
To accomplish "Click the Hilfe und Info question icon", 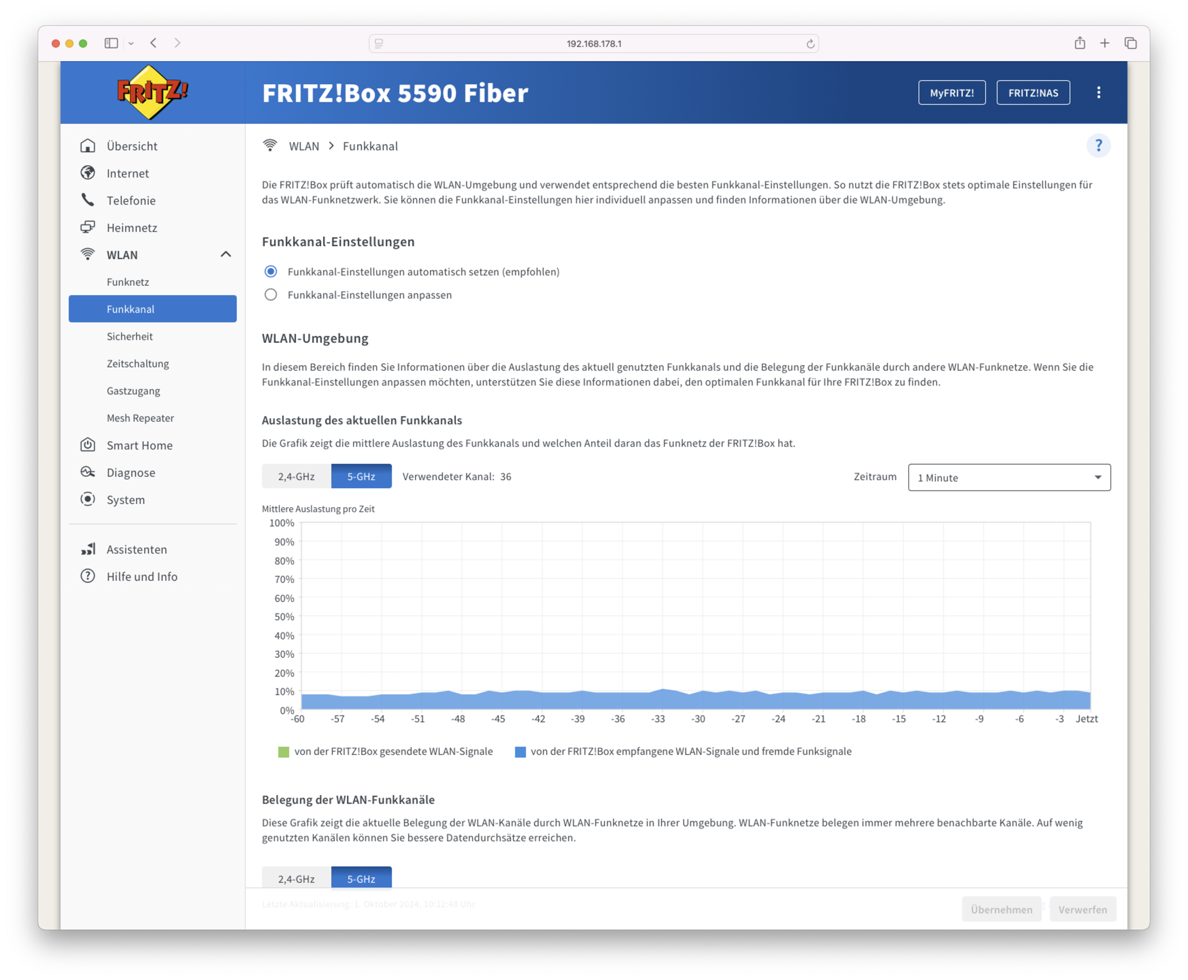I will pyautogui.click(x=88, y=576).
